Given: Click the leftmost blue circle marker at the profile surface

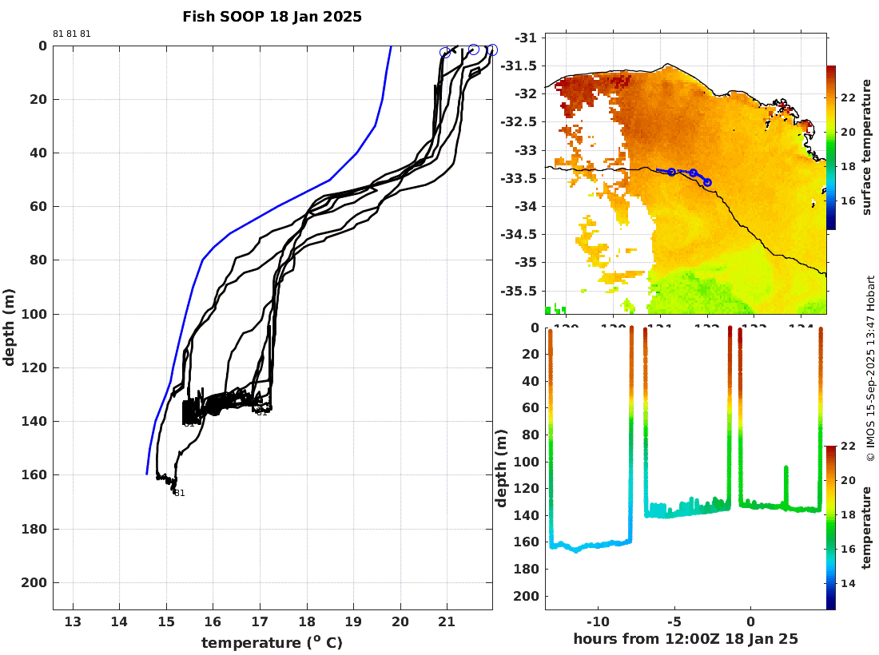Looking at the screenshot, I should click(x=445, y=52).
